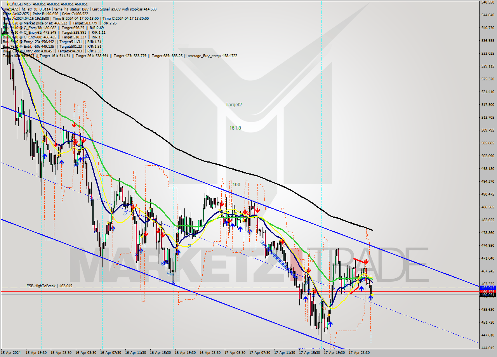Click the 498.180 price axis label
Screen dimensions: 497x357
(x=488, y=169)
